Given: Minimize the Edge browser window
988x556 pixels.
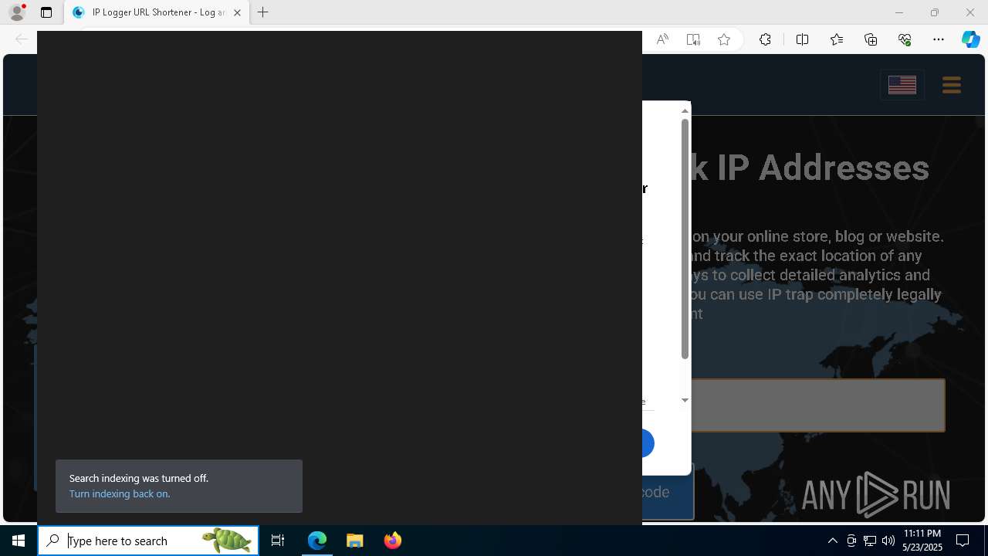Looking at the screenshot, I should (898, 12).
